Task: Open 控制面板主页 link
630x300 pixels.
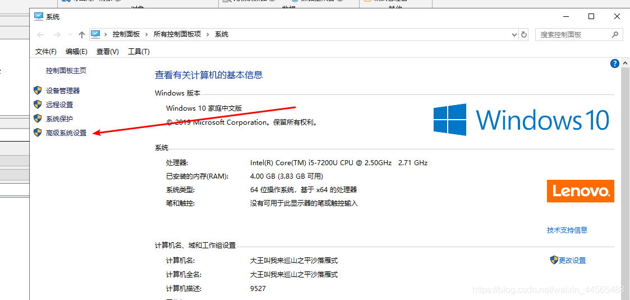Action: [x=66, y=71]
